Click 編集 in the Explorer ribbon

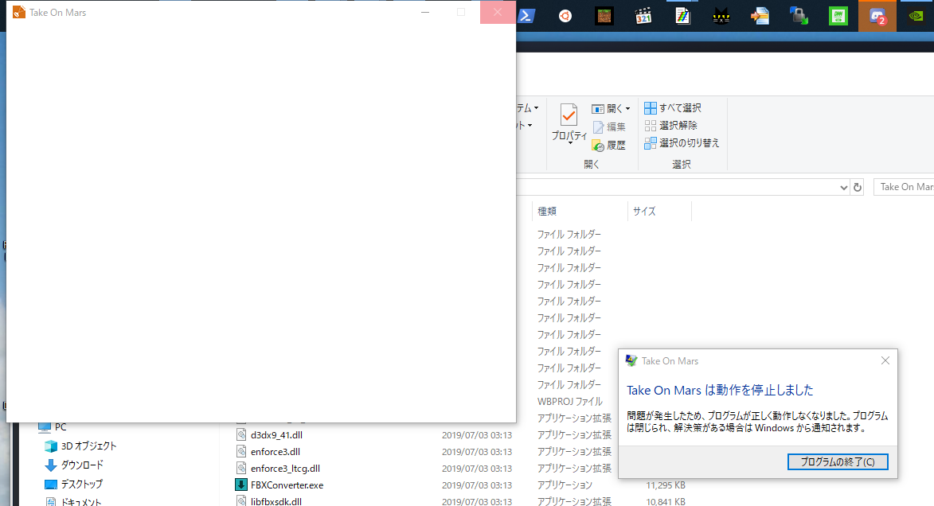click(609, 127)
